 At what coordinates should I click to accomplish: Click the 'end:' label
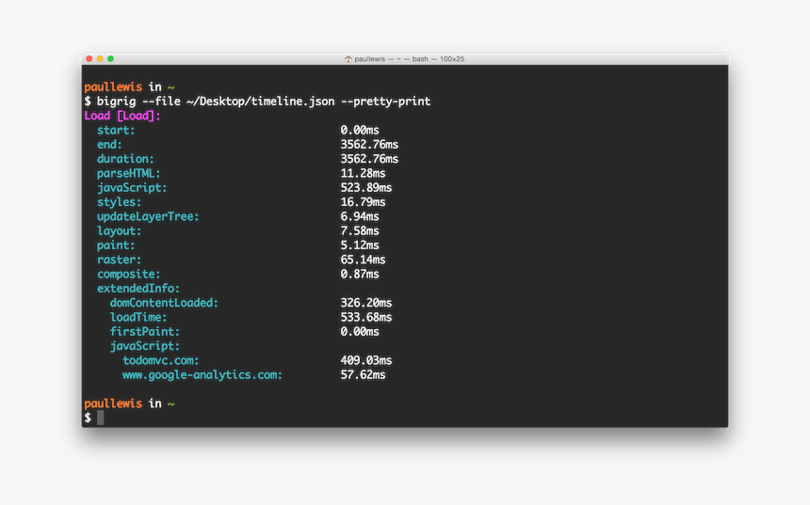109,145
